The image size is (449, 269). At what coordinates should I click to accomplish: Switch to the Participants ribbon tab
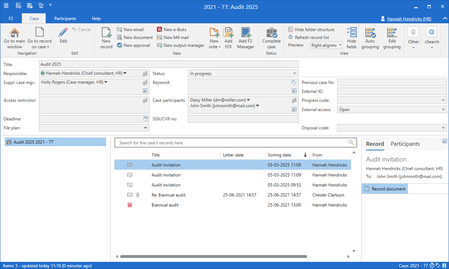point(65,19)
